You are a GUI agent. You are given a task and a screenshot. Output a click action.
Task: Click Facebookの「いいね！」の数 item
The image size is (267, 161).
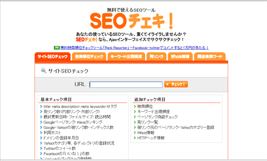[66, 153]
